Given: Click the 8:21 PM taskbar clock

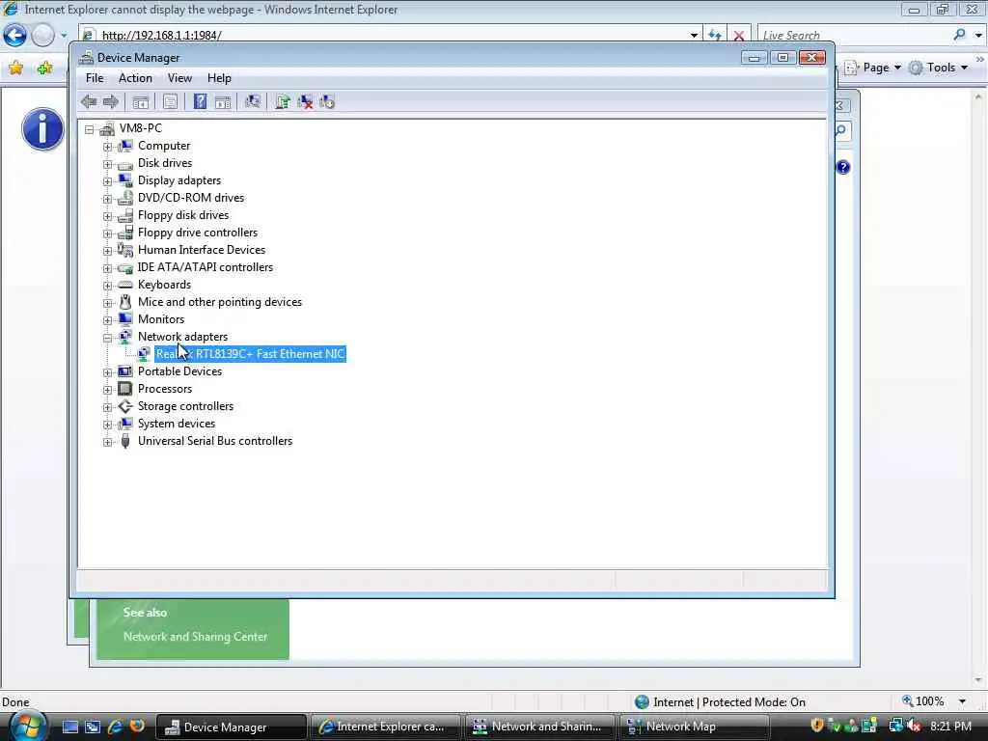Looking at the screenshot, I should (950, 727).
